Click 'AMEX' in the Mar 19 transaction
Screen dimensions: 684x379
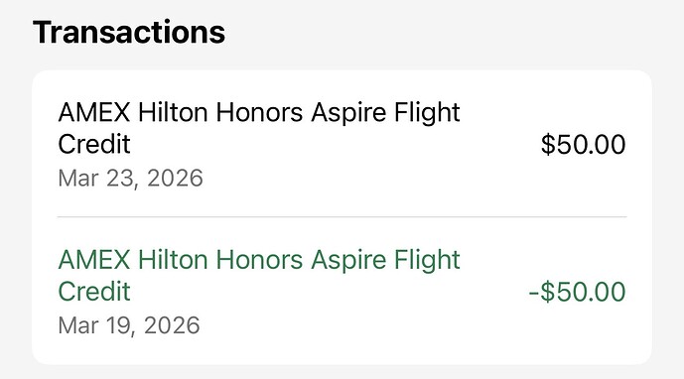coord(94,260)
